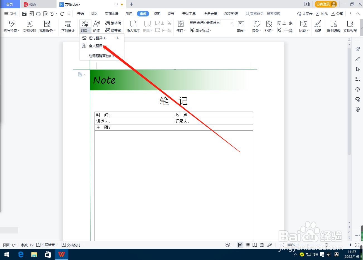Toggle writing mode pen icon in status bar

coord(269,245)
